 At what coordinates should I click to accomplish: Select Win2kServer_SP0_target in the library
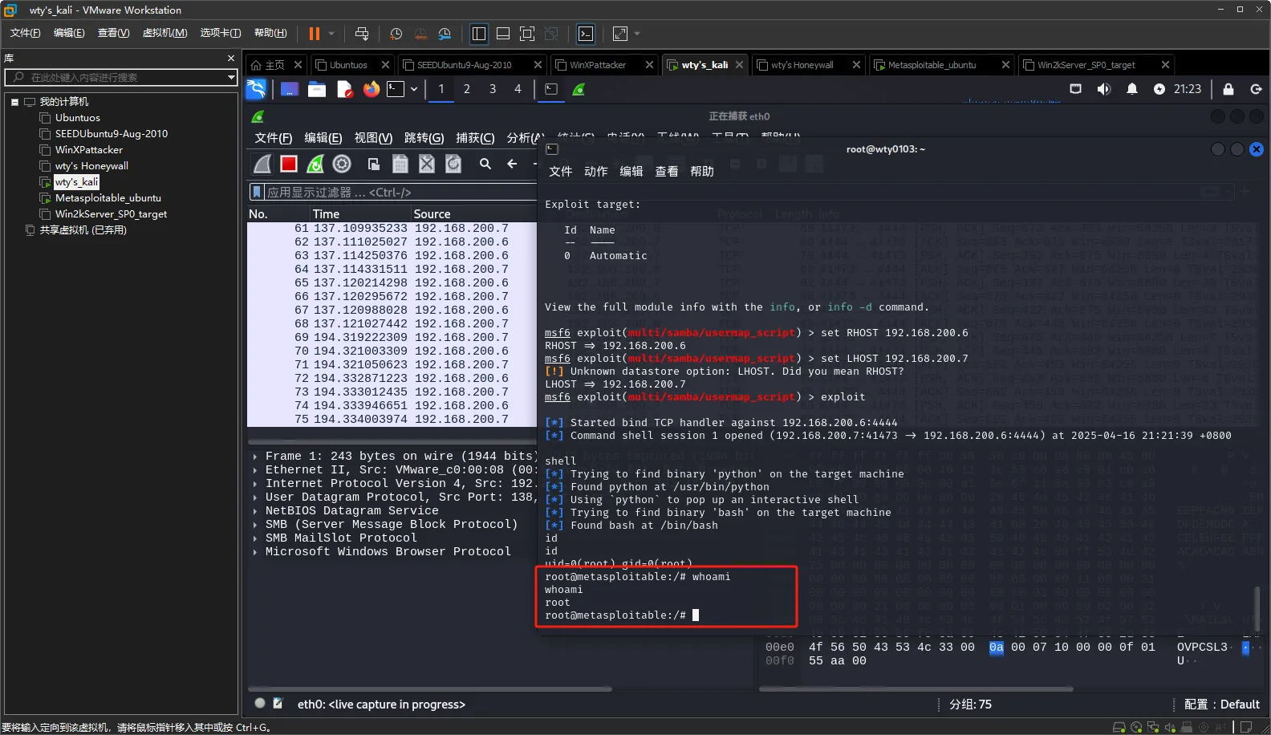[111, 214]
